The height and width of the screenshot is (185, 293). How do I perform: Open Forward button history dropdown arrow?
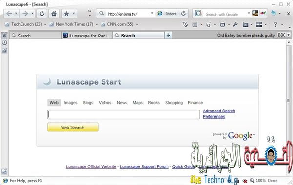click(x=32, y=13)
